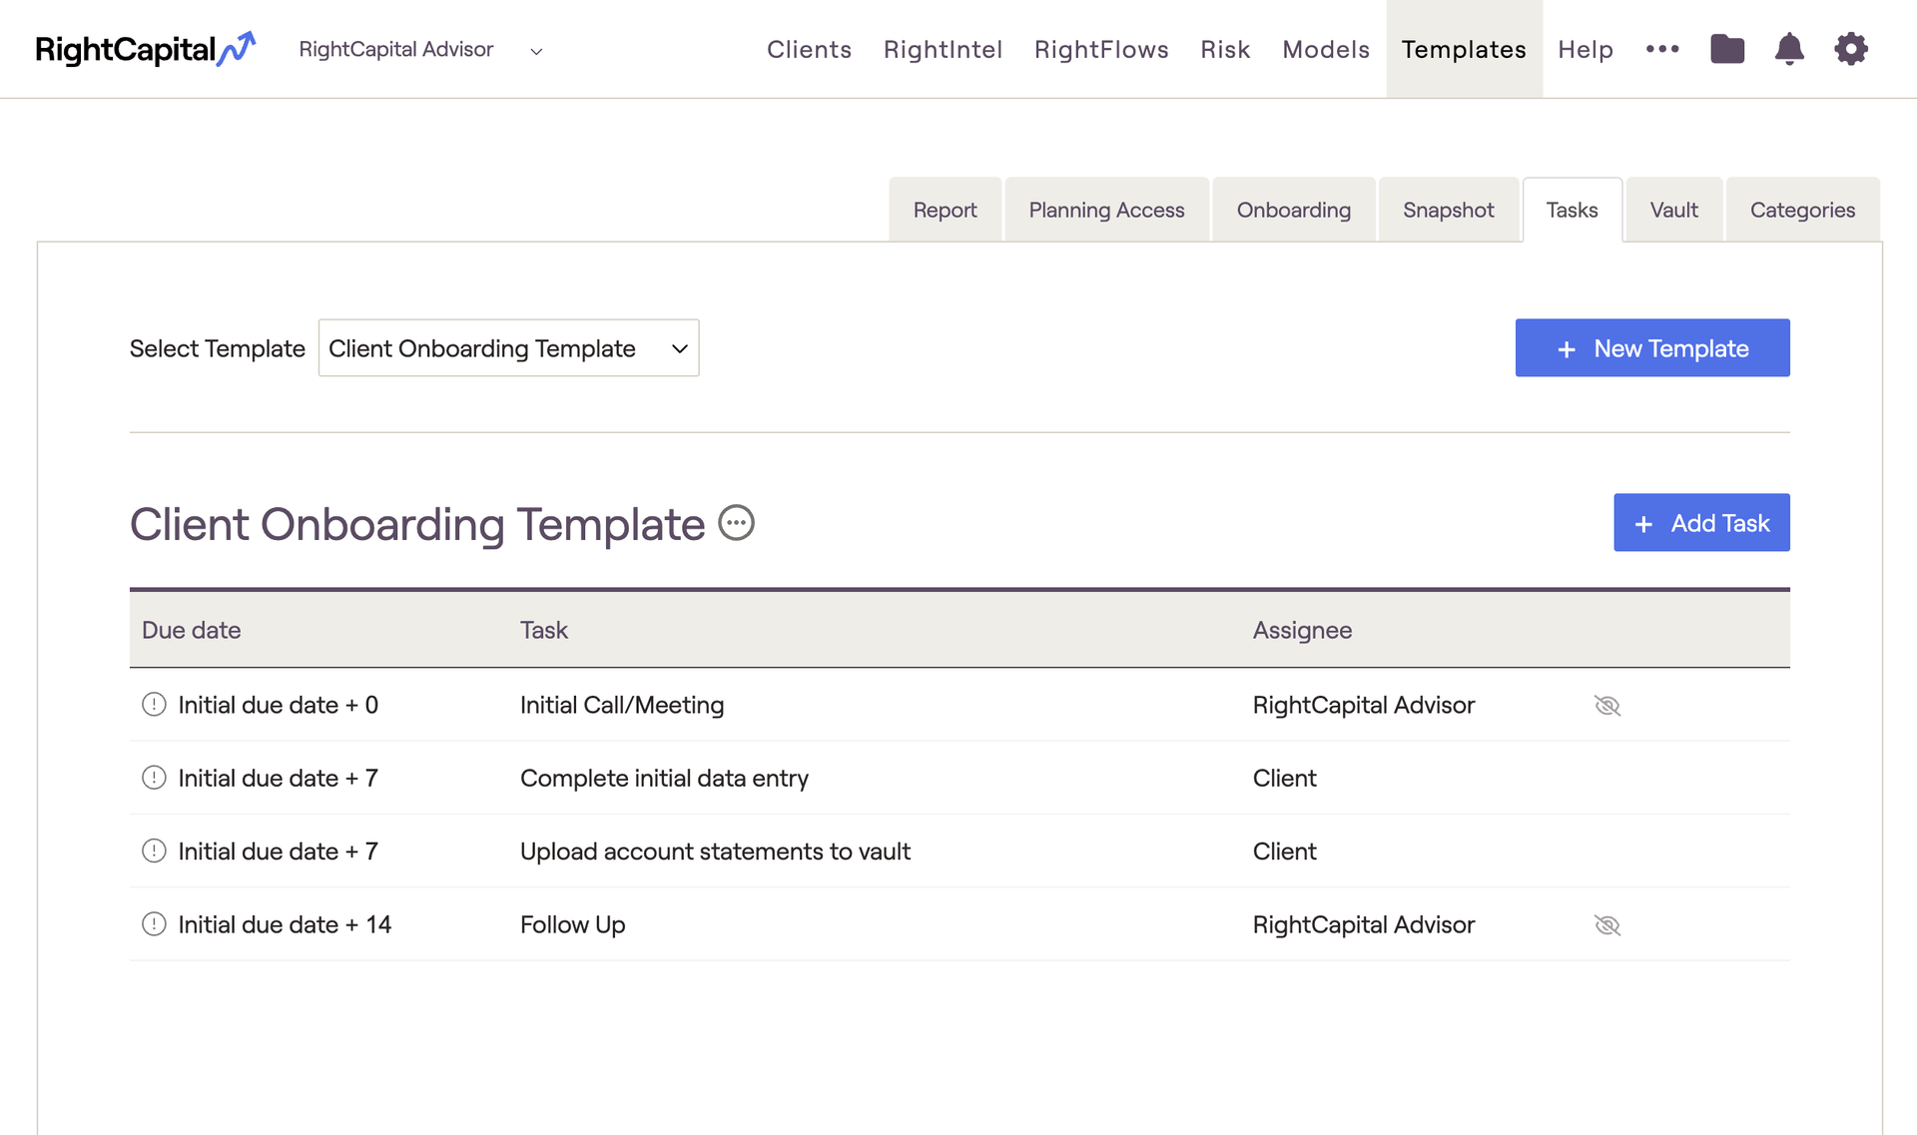Click the Task column header

544,630
